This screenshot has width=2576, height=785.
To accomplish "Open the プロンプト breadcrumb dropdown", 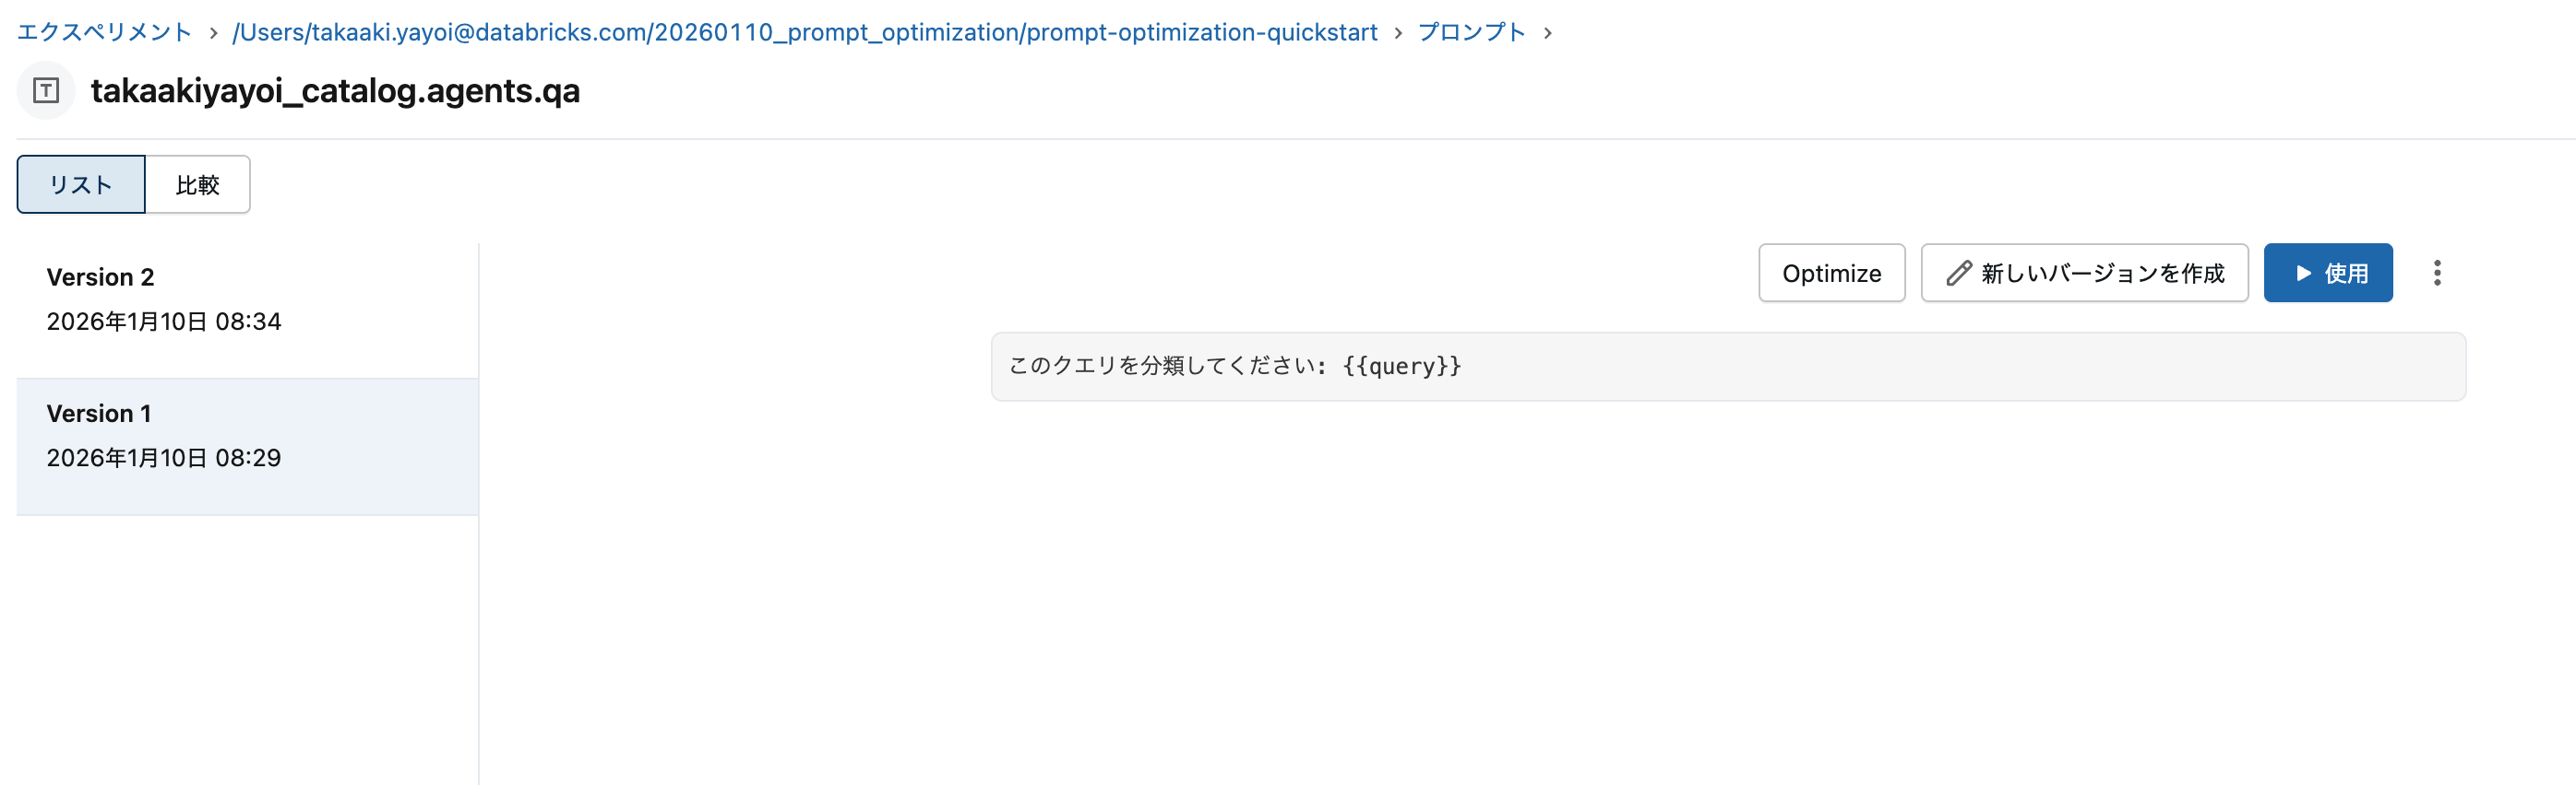I will coord(1470,32).
